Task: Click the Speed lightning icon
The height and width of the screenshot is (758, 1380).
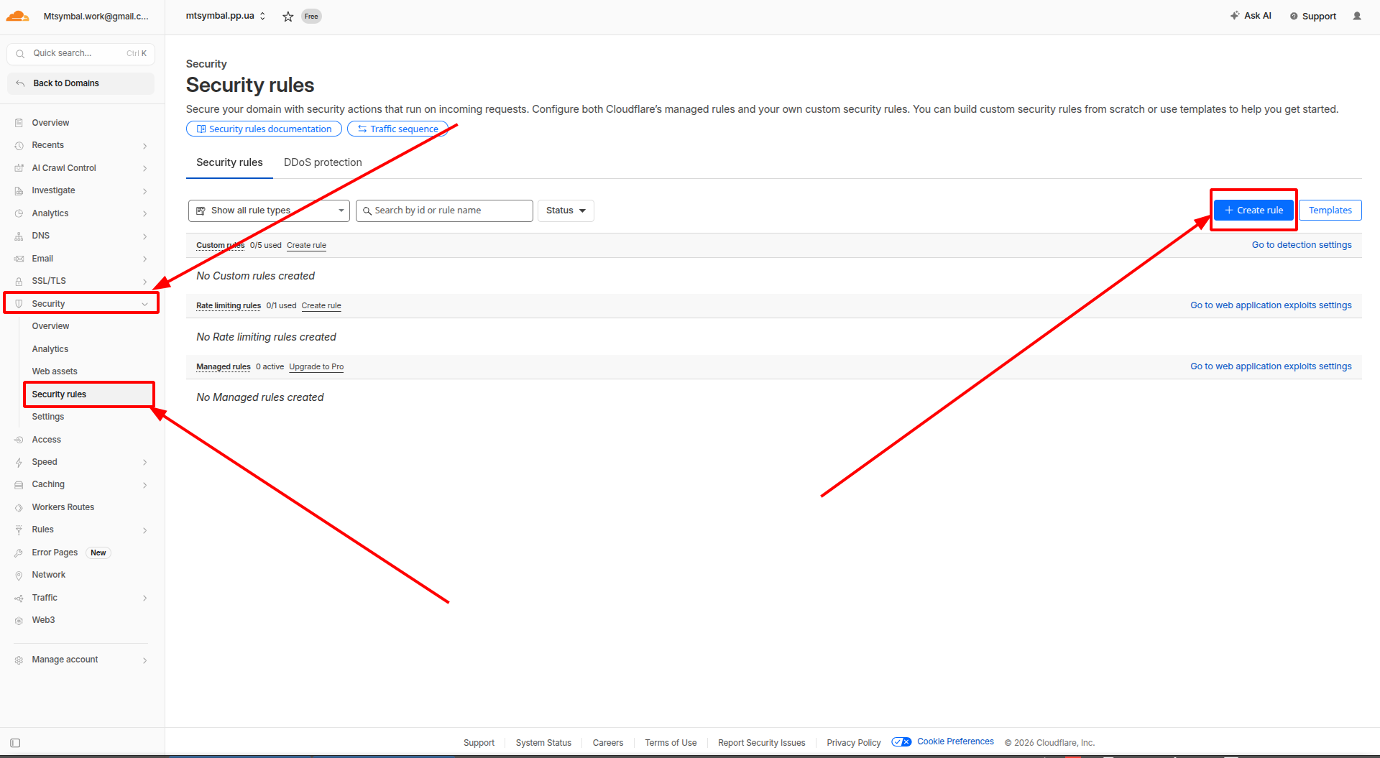Action: tap(19, 463)
